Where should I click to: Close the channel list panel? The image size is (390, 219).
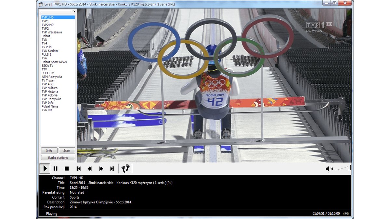pyautogui.click(x=74, y=11)
